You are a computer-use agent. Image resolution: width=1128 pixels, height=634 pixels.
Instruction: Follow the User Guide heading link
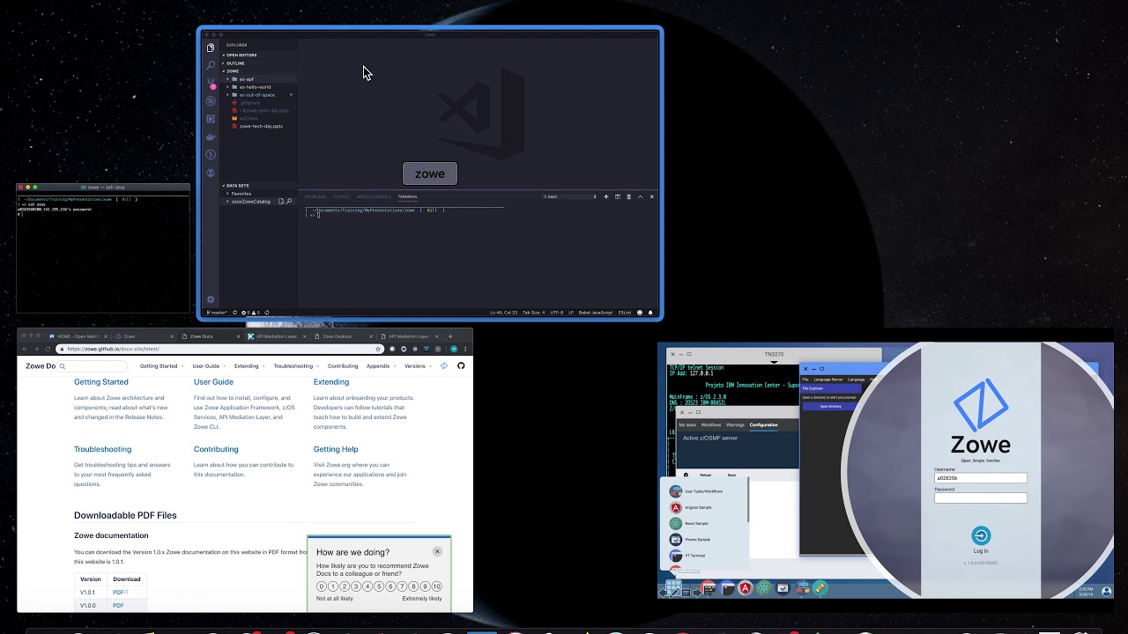(x=213, y=382)
